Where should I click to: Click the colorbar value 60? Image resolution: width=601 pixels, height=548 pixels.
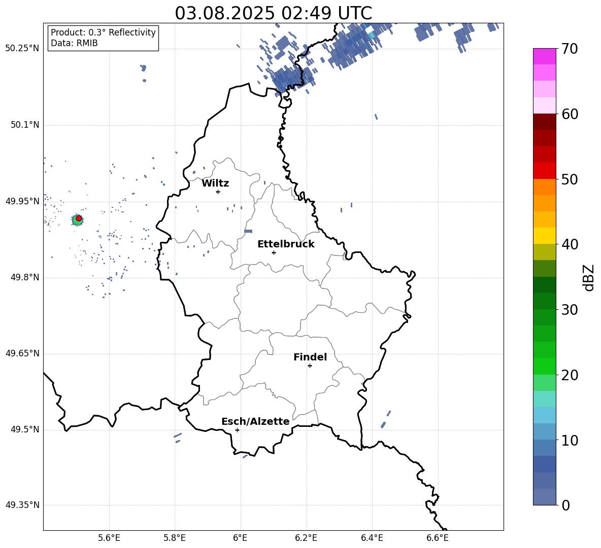pos(570,114)
